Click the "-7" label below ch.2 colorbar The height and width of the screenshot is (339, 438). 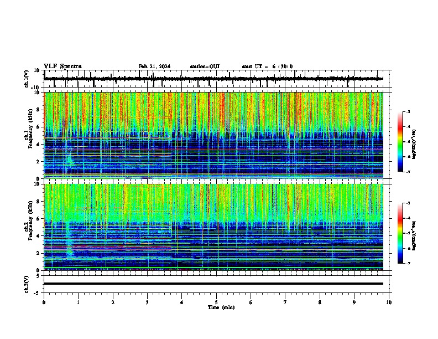408,263
